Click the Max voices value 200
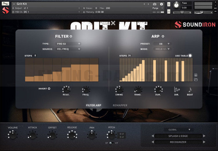 pos(108,8)
